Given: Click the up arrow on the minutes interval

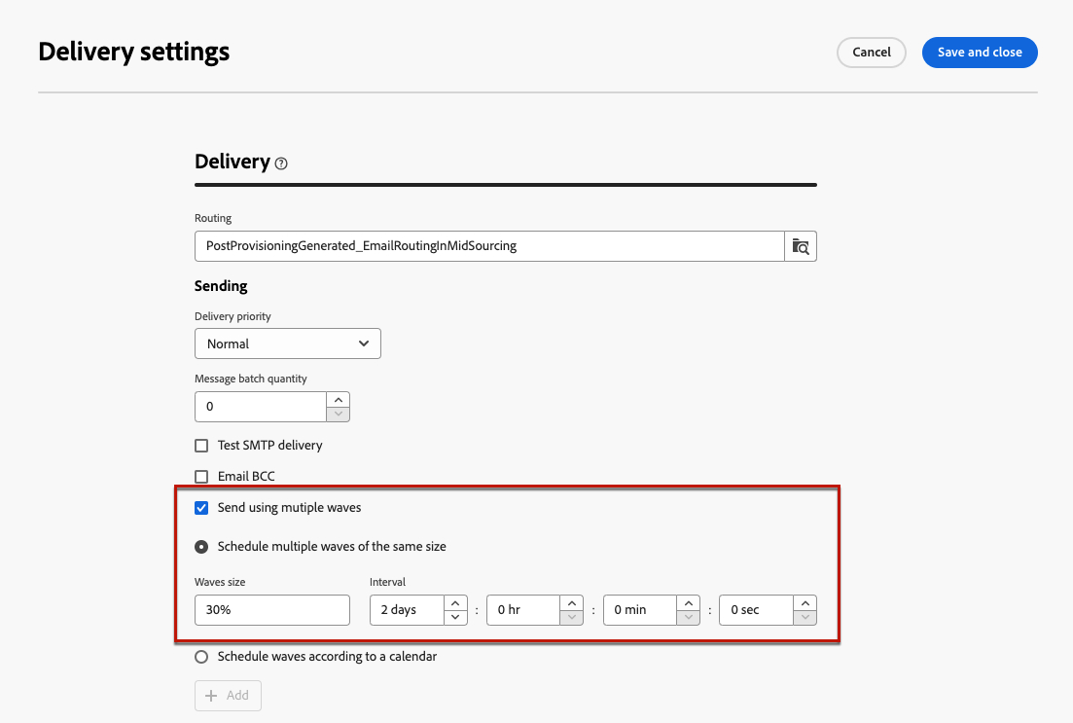Looking at the screenshot, I should pyautogui.click(x=688, y=603).
